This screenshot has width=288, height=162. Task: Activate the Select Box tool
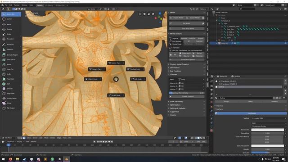click(11, 14)
